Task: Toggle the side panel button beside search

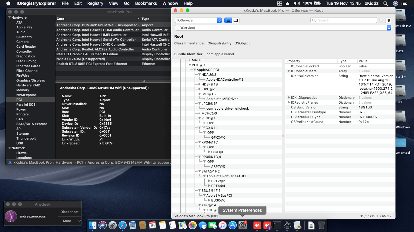Action: (x=388, y=20)
